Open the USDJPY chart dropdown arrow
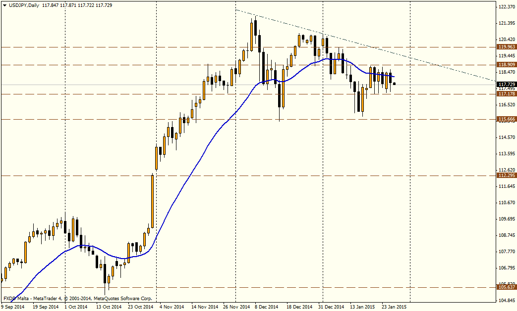The width and height of the screenshot is (517, 311). pos(4,4)
